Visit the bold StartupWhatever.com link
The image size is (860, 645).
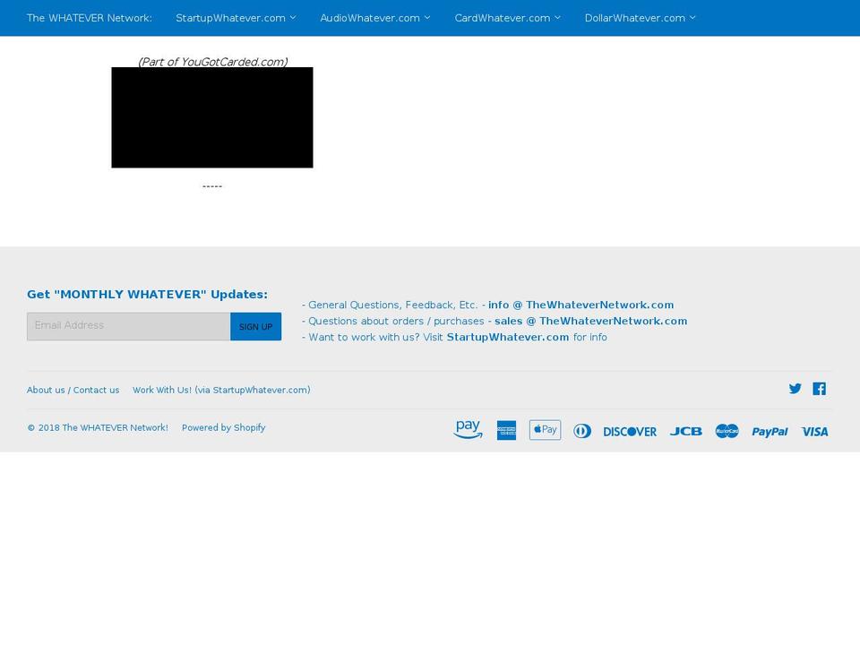pos(507,338)
